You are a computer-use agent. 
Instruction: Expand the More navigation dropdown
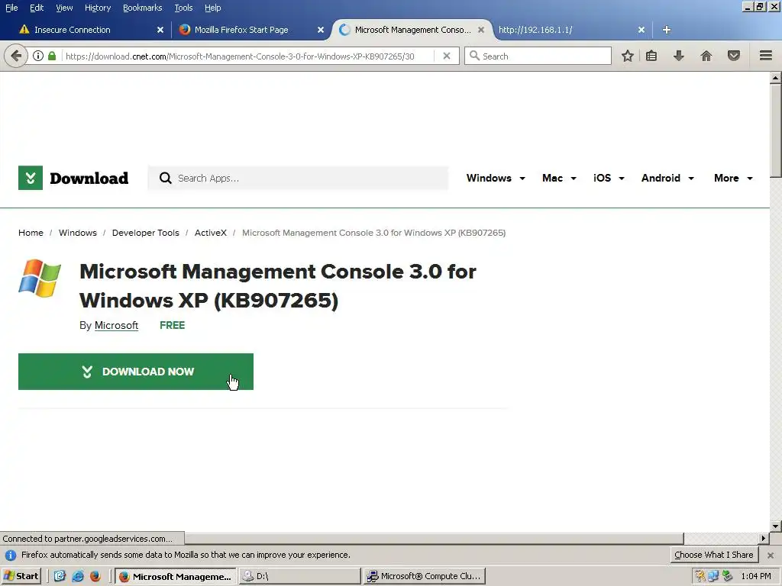tap(734, 178)
